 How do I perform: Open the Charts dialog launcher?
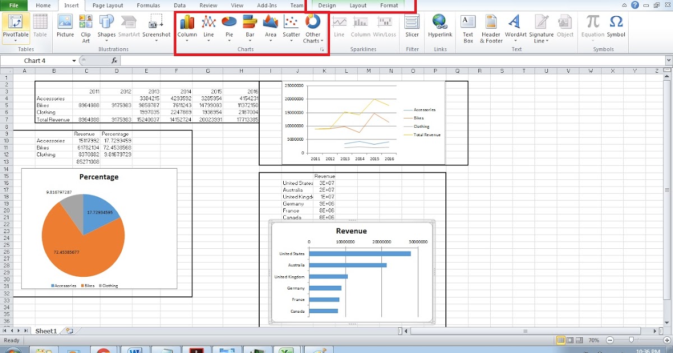pos(323,50)
